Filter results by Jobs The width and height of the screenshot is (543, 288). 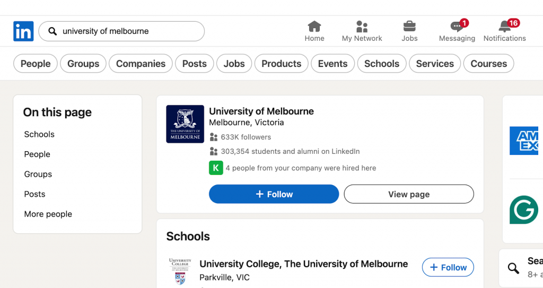(234, 64)
